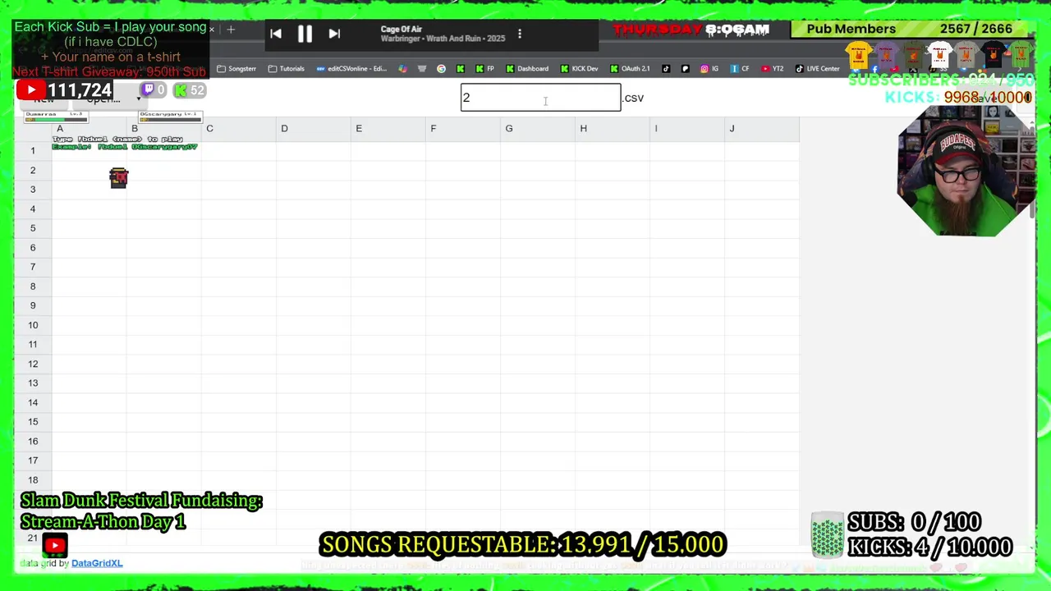Viewport: 1051px width, 591px height.
Task: Skip to next track in media player
Action: tap(334, 34)
